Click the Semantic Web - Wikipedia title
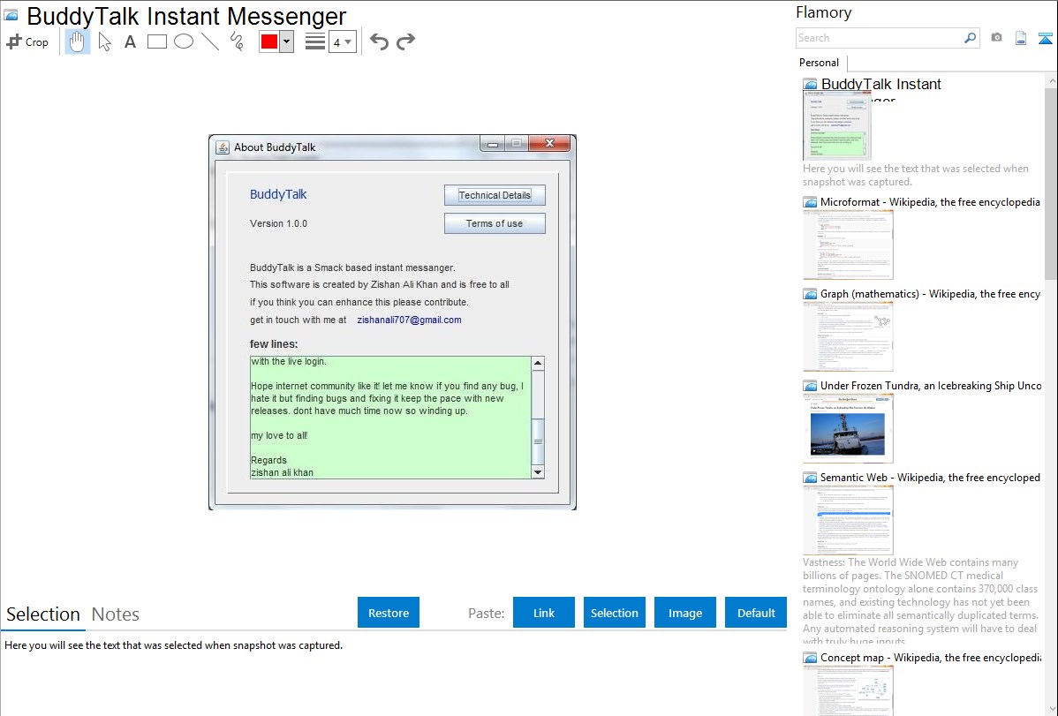The width and height of the screenshot is (1058, 716). pos(930,477)
